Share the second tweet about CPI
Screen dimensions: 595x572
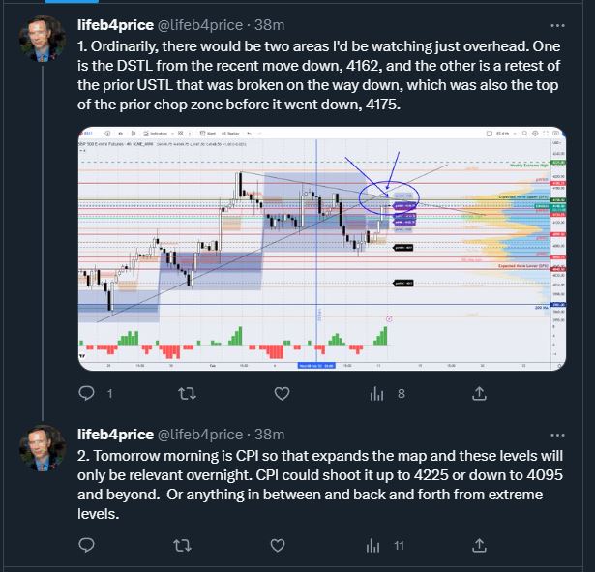pyautogui.click(x=479, y=546)
